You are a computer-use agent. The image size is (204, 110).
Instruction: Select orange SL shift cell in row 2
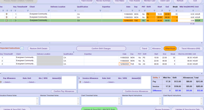(151, 17)
